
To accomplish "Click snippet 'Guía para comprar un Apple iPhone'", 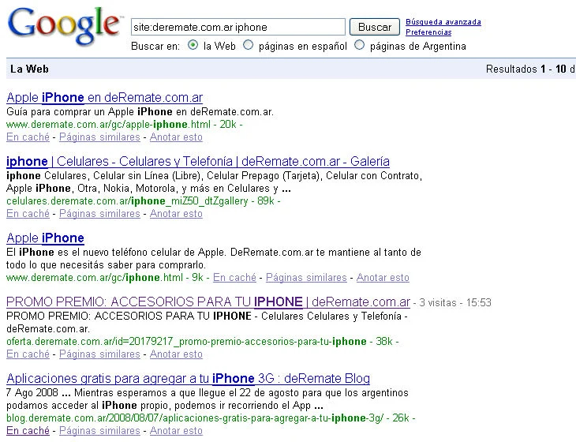I will pos(140,112).
